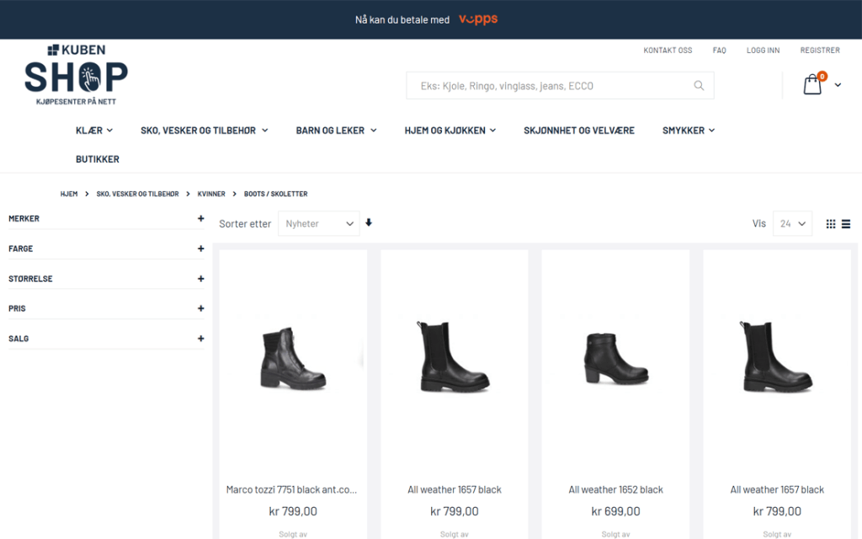Click the search magnifier icon
Image resolution: width=862 pixels, height=539 pixels.
click(x=699, y=85)
